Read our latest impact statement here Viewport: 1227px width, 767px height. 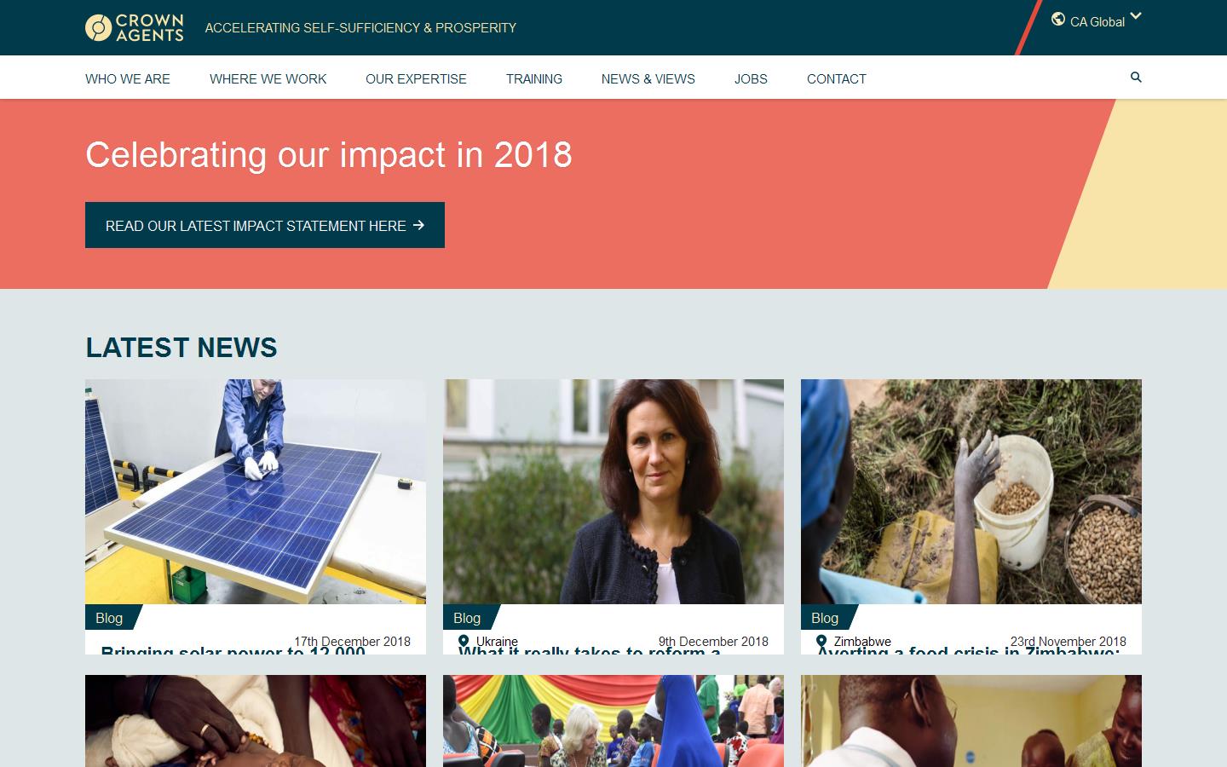(x=265, y=225)
